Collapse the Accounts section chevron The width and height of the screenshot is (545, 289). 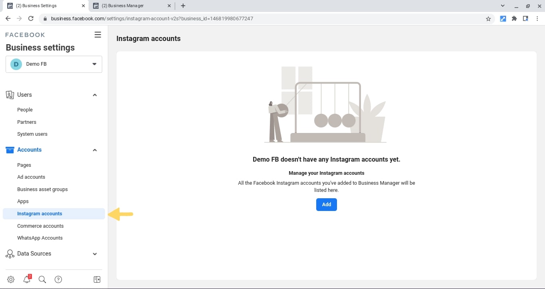95,150
